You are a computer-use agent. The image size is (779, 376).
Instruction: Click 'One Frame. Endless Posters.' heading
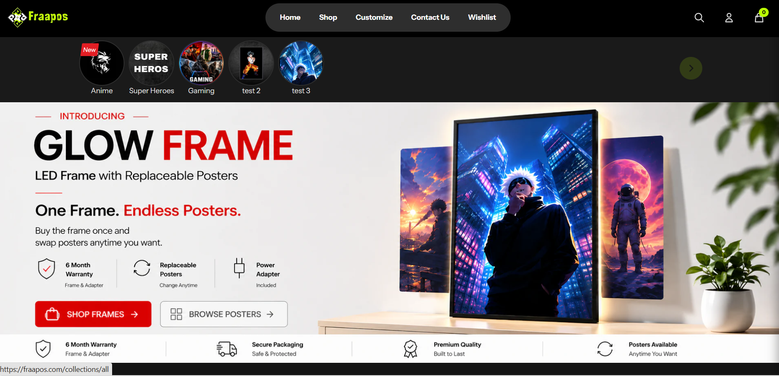click(x=138, y=211)
